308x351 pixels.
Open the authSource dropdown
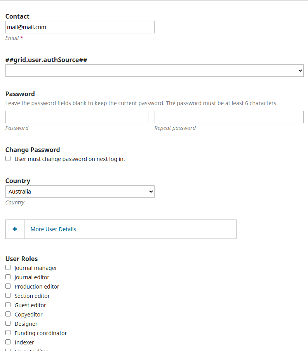[x=155, y=71]
